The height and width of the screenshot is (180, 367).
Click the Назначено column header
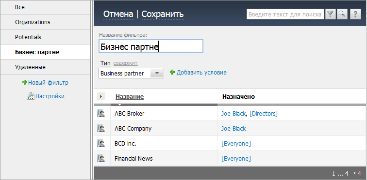238,96
